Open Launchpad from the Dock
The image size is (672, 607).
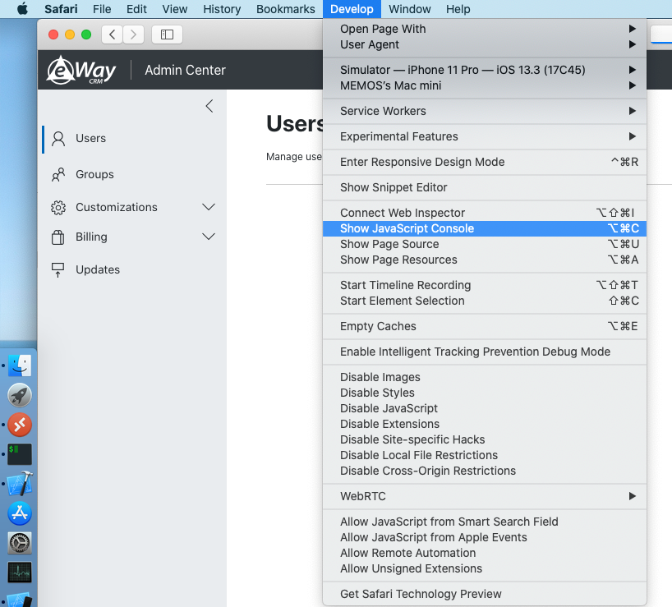coord(20,395)
